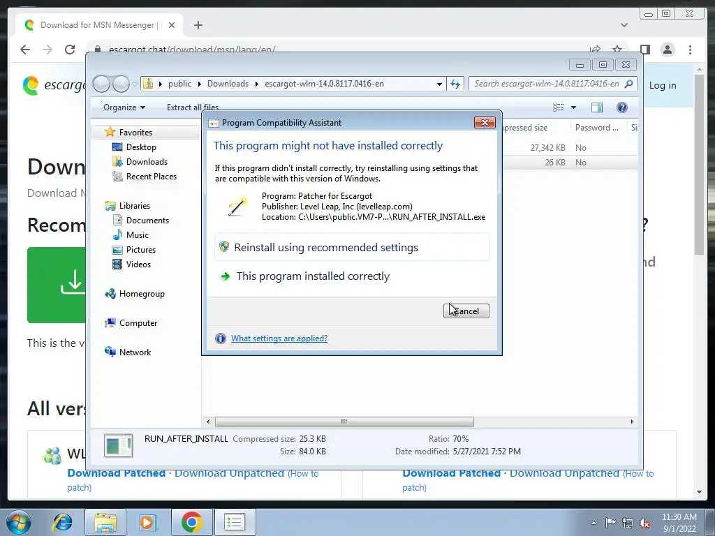
Task: Open a new browser tab
Action: (198, 25)
